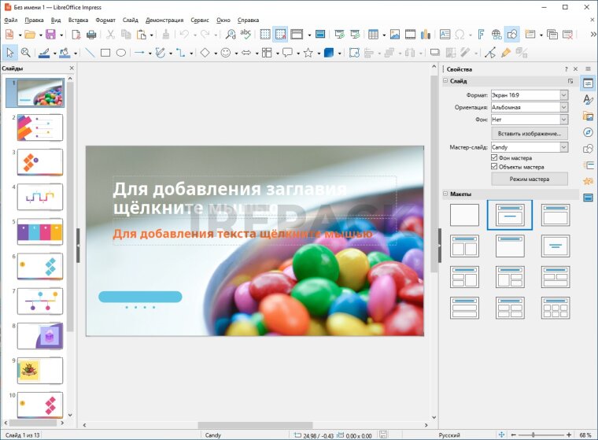Select the Ellipse drawing tool
This screenshot has width=598, height=440.
coord(120,53)
